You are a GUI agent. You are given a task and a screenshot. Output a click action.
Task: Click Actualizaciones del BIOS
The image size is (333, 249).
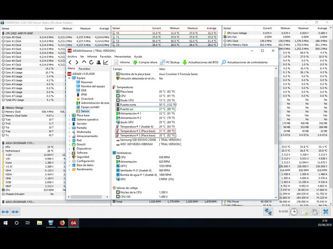(x=200, y=62)
